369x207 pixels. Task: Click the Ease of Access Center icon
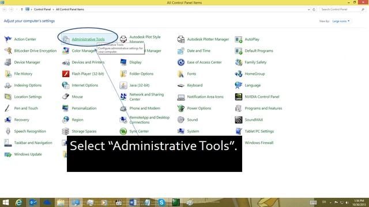tap(181, 62)
